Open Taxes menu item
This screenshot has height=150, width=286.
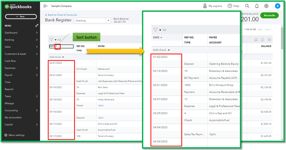[x=8, y=96]
